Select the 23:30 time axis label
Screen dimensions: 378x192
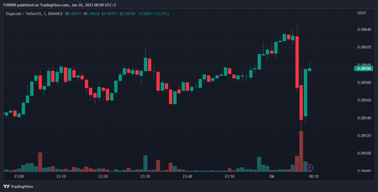tap(145, 177)
